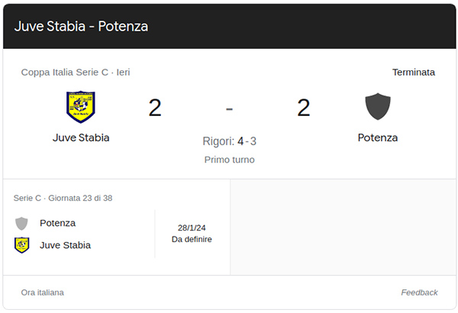Open the Serie C Giornata 23 di 38 label
The height and width of the screenshot is (313, 458).
[x=63, y=198]
